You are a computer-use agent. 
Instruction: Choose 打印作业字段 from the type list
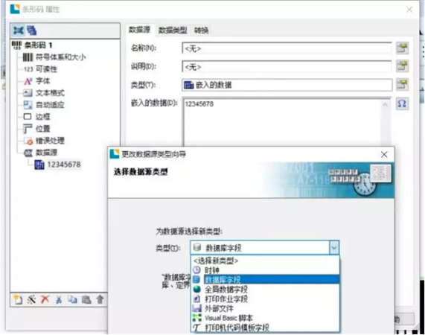point(265,299)
